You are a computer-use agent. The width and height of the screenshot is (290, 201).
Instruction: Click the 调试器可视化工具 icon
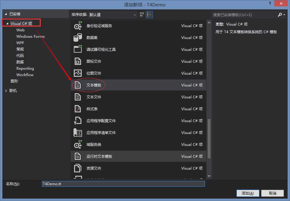point(78,49)
